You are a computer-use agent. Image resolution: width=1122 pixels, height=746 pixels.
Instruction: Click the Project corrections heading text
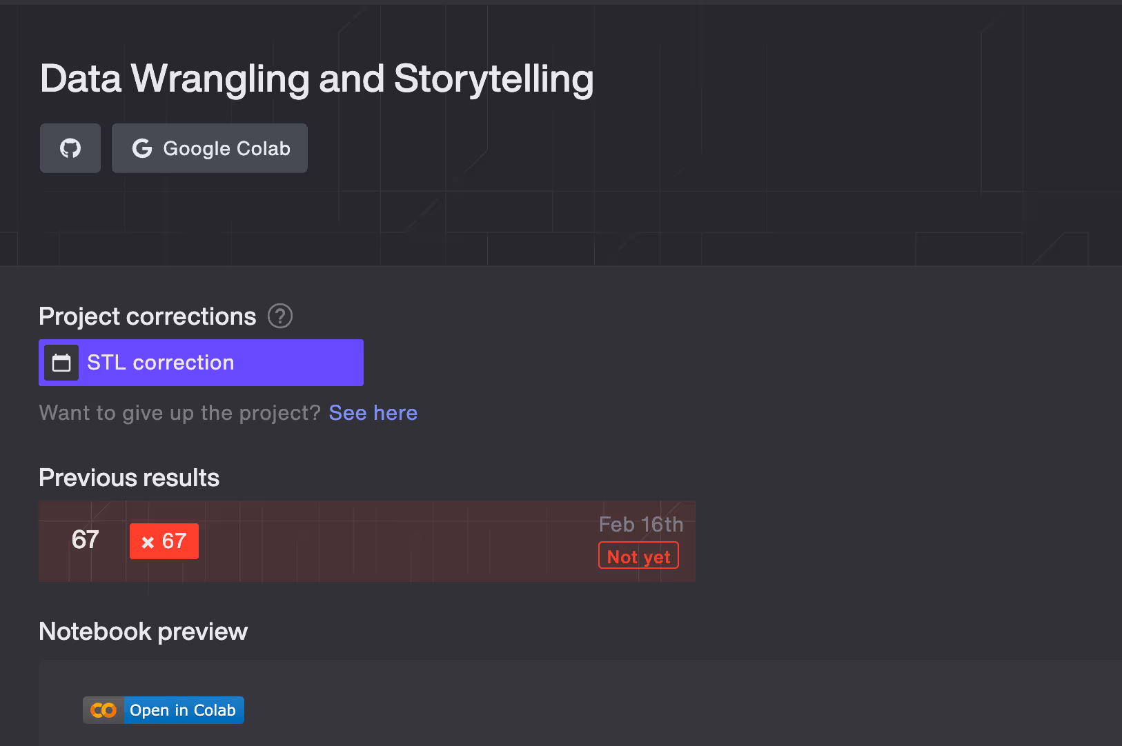[x=148, y=316]
